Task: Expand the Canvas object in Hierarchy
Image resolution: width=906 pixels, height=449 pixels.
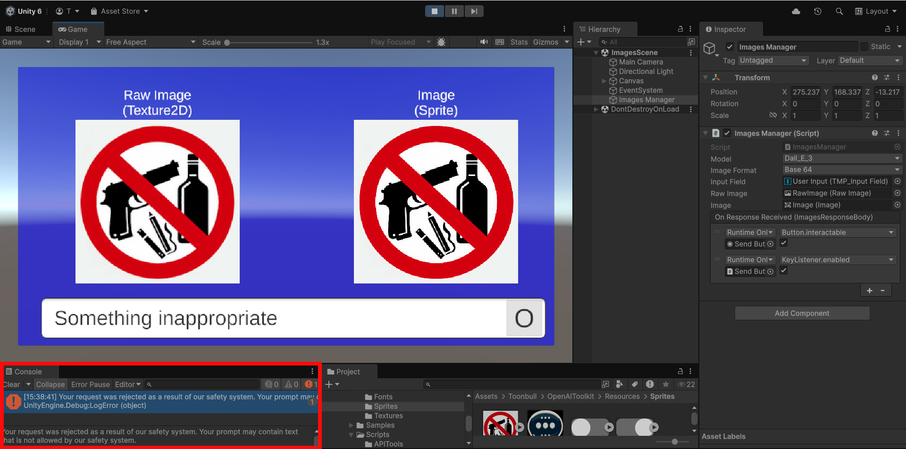Action: click(604, 81)
